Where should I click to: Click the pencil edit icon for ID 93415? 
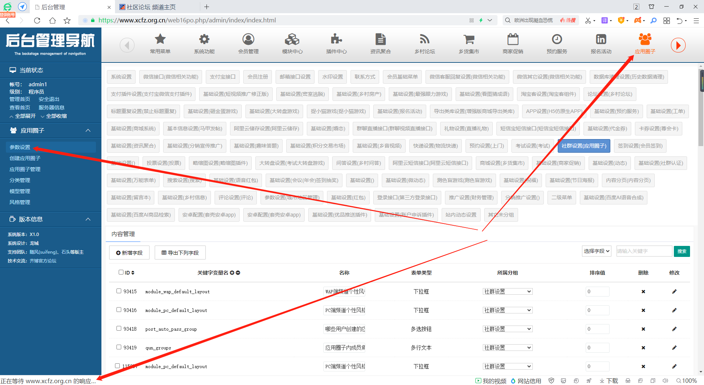click(674, 291)
